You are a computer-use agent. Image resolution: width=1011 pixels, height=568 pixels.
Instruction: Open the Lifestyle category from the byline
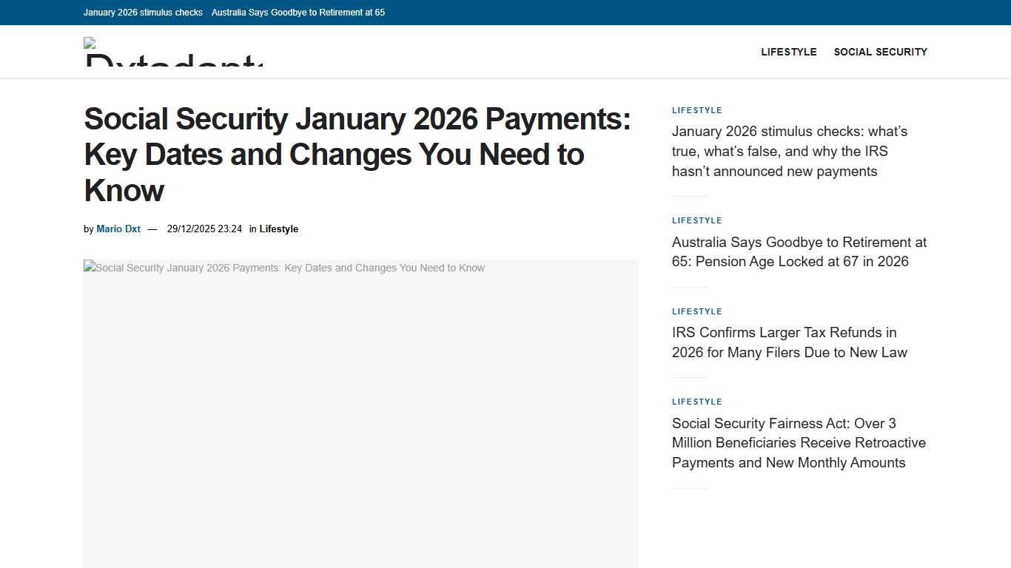(x=279, y=229)
